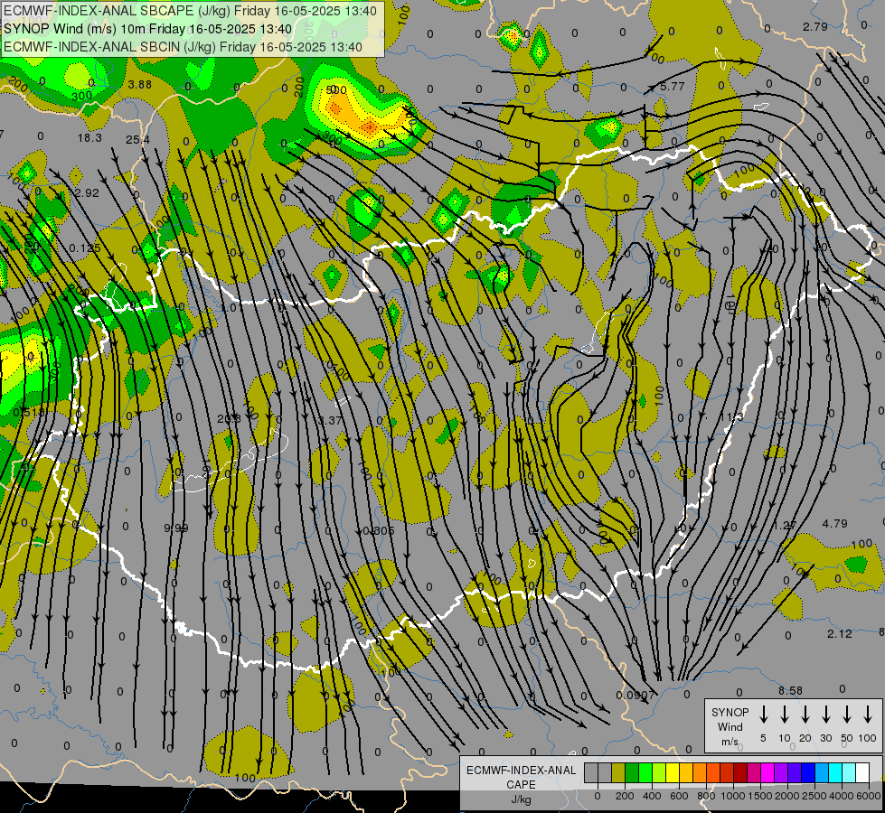Screen dimensions: 885x813
Task: Click the map value '25.4'
Action: pyautogui.click(x=137, y=139)
